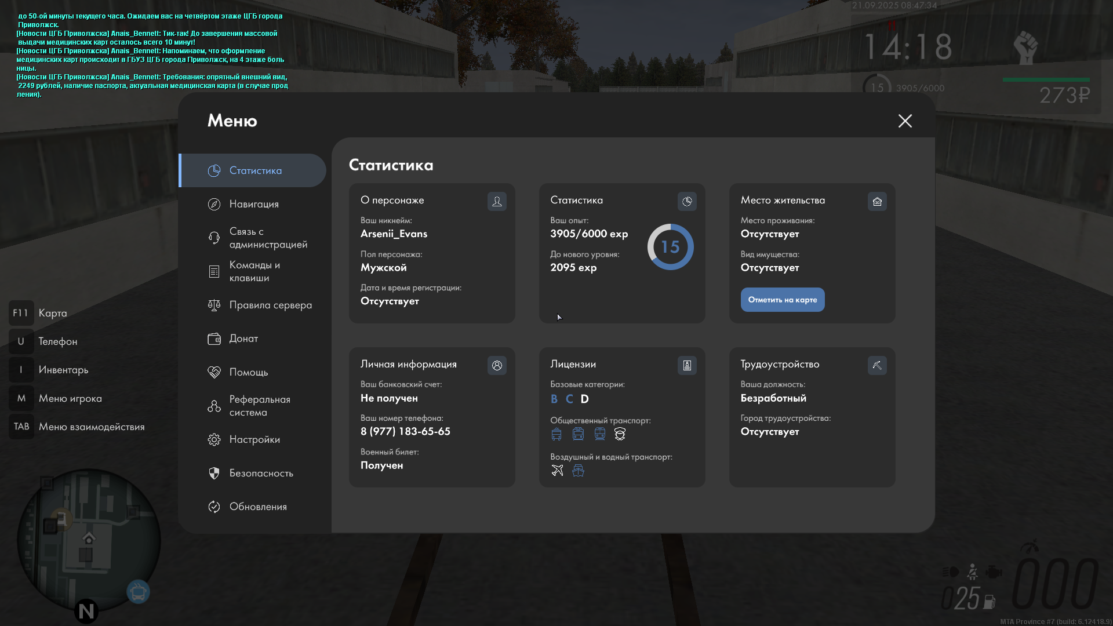Open the Правила сервера section
The height and width of the screenshot is (626, 1113).
click(x=270, y=305)
